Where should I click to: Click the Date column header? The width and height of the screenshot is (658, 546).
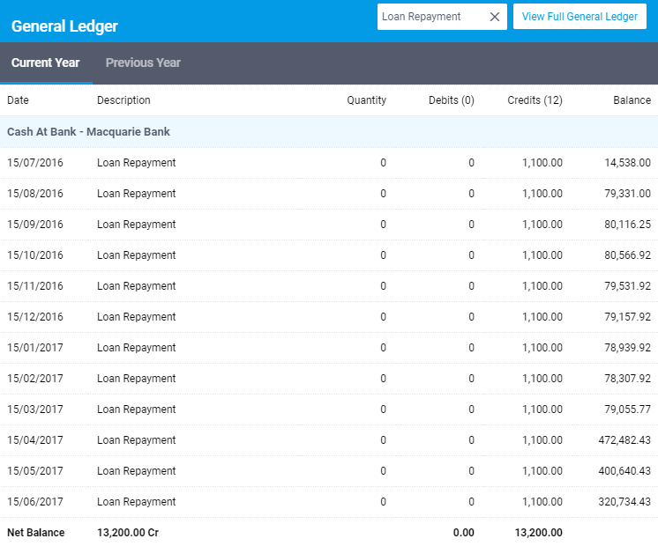tap(18, 100)
